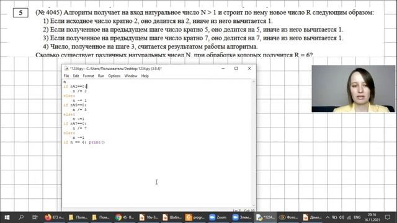Image resolution: width=397 pixels, height=223 pixels.
Task: Open the clock showing 20:16 16.11.2021
Action: [x=372, y=217]
